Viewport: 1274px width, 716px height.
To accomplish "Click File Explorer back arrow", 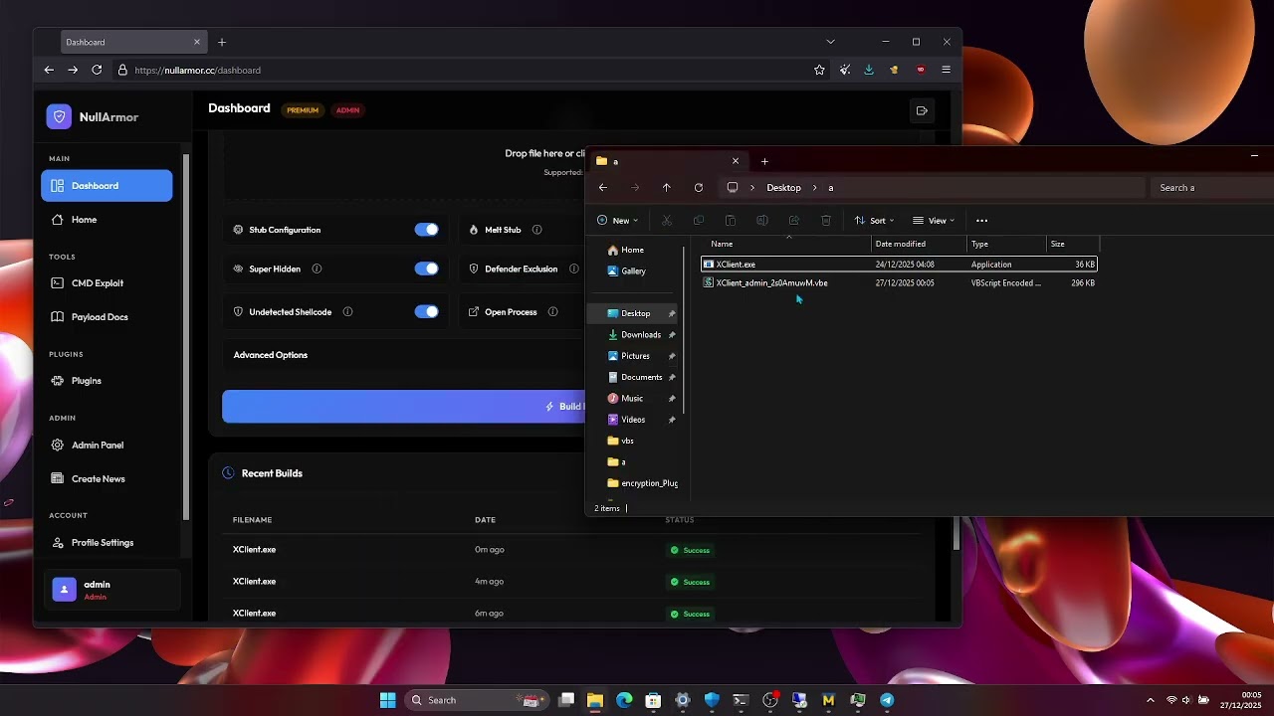I will tap(602, 187).
